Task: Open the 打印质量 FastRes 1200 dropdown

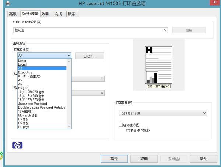Action: (x=163, y=113)
